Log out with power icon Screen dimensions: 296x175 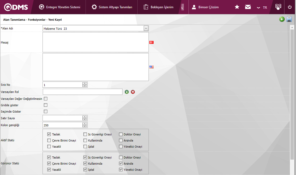pyautogui.click(x=290, y=7)
